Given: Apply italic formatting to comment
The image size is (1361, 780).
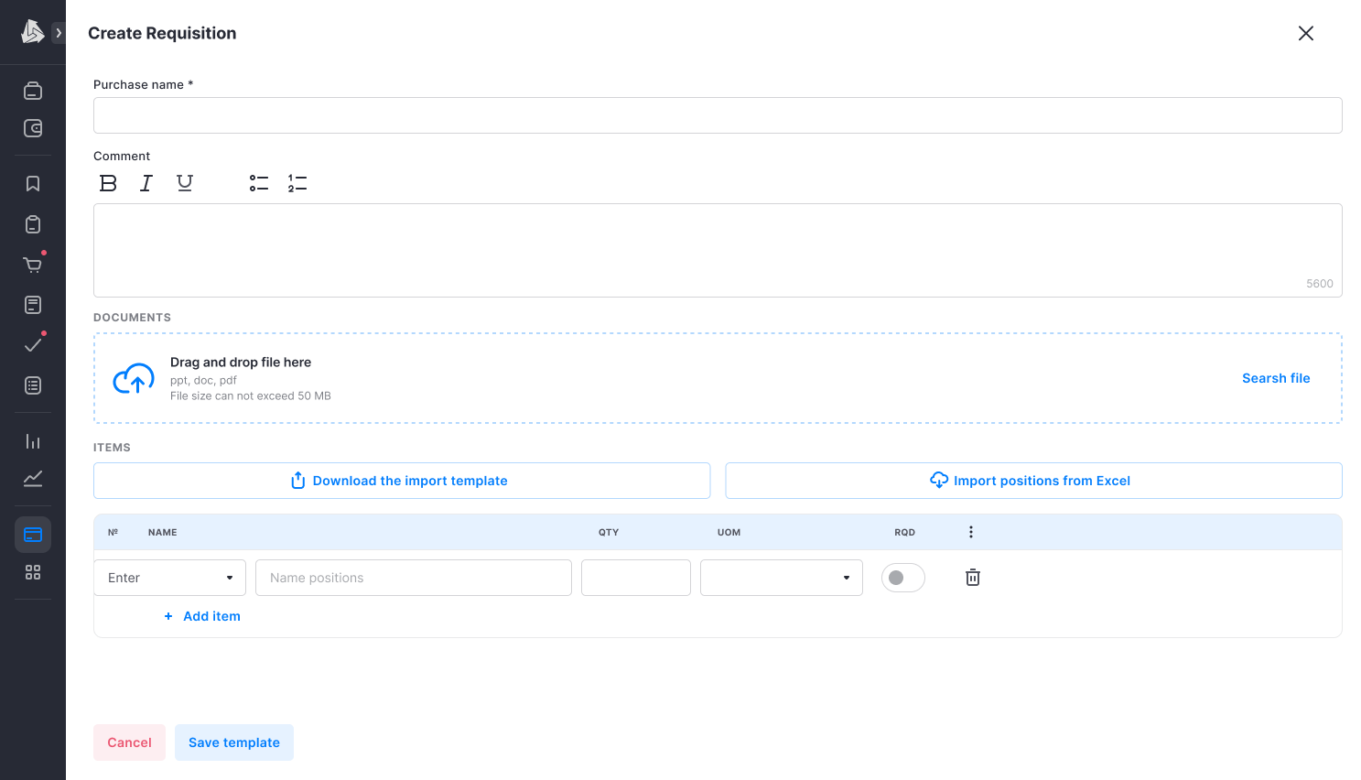Looking at the screenshot, I should click(146, 183).
